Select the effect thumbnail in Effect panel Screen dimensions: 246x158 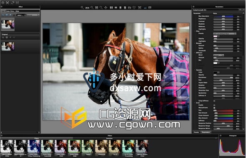pos(8,24)
